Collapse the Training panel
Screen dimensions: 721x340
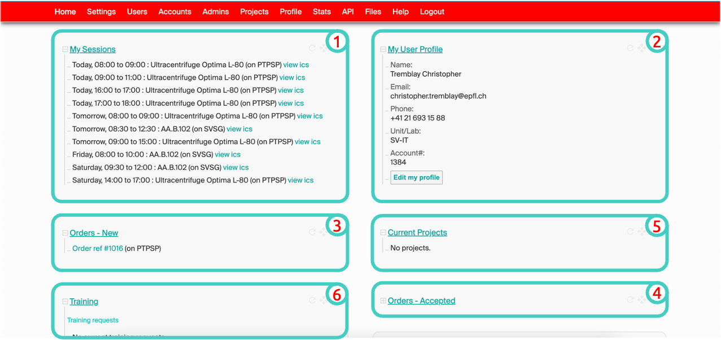click(65, 302)
